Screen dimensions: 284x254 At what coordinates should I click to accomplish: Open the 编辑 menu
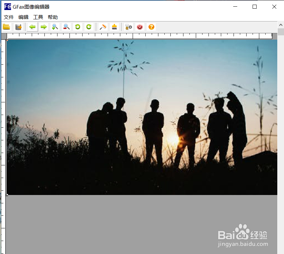(23, 17)
